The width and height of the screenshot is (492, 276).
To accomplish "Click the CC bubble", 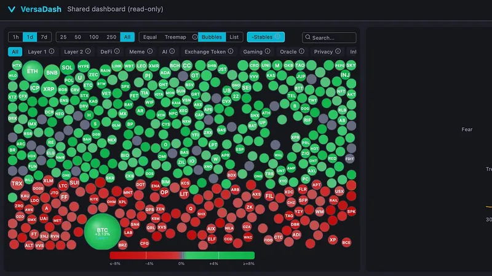I will point(187,66).
